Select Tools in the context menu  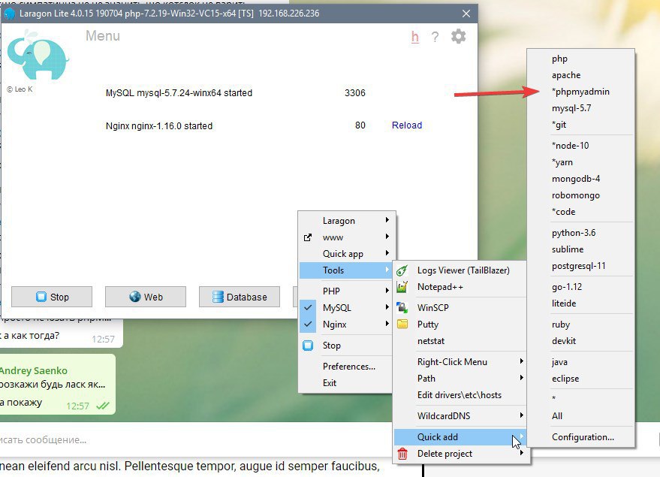(345, 270)
